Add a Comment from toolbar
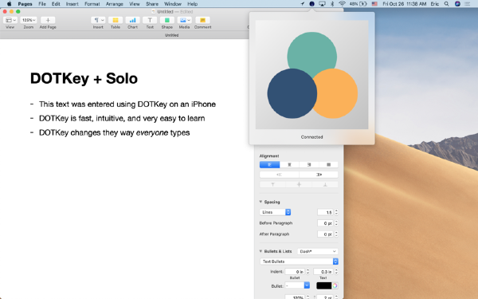 coord(202,20)
